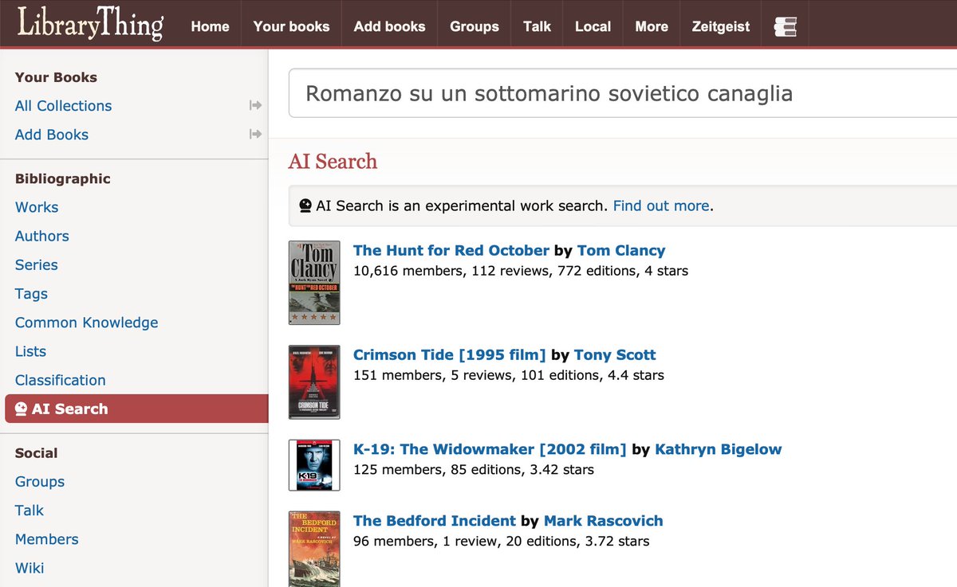
Task: Click the robot icon in the AI Search notice
Action: (x=305, y=205)
